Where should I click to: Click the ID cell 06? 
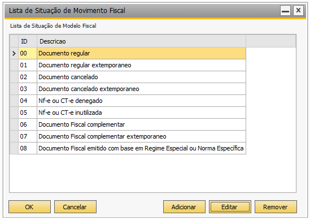(x=28, y=124)
